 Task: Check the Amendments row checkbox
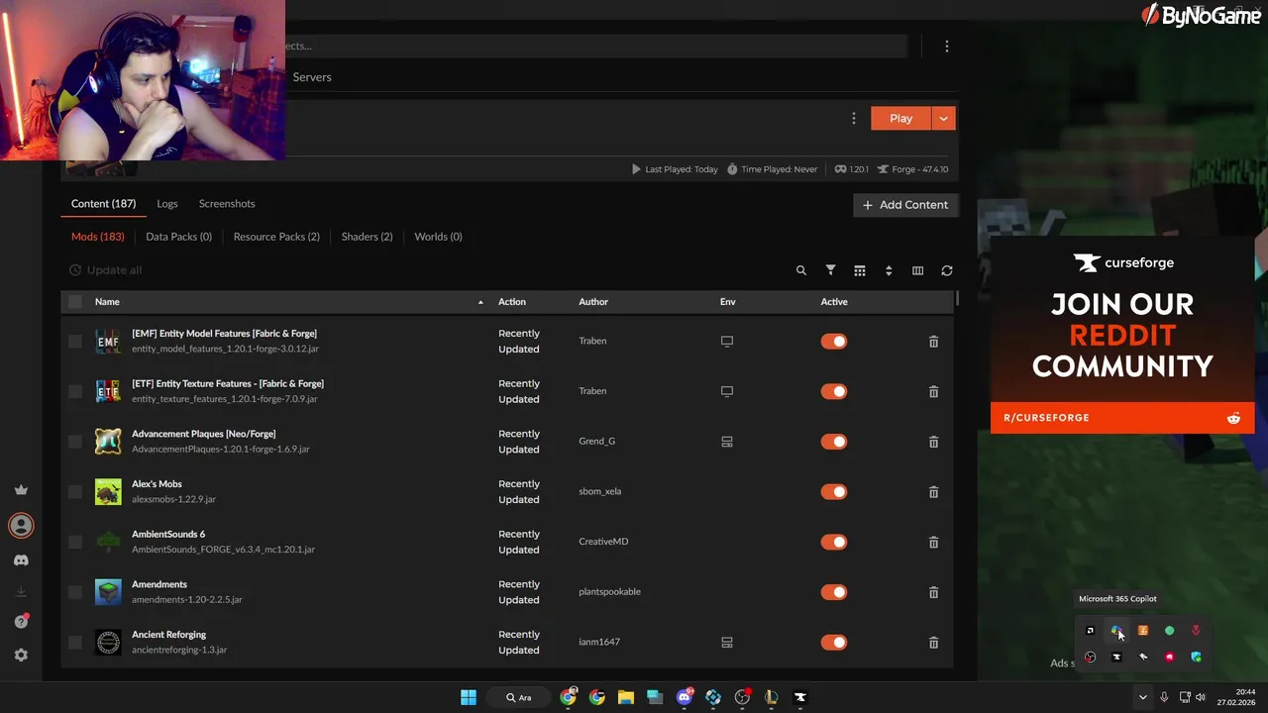(75, 592)
